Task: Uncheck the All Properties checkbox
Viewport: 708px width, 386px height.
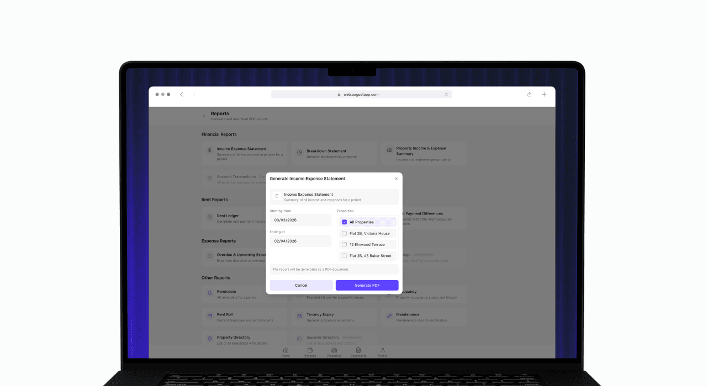Action: [345, 222]
